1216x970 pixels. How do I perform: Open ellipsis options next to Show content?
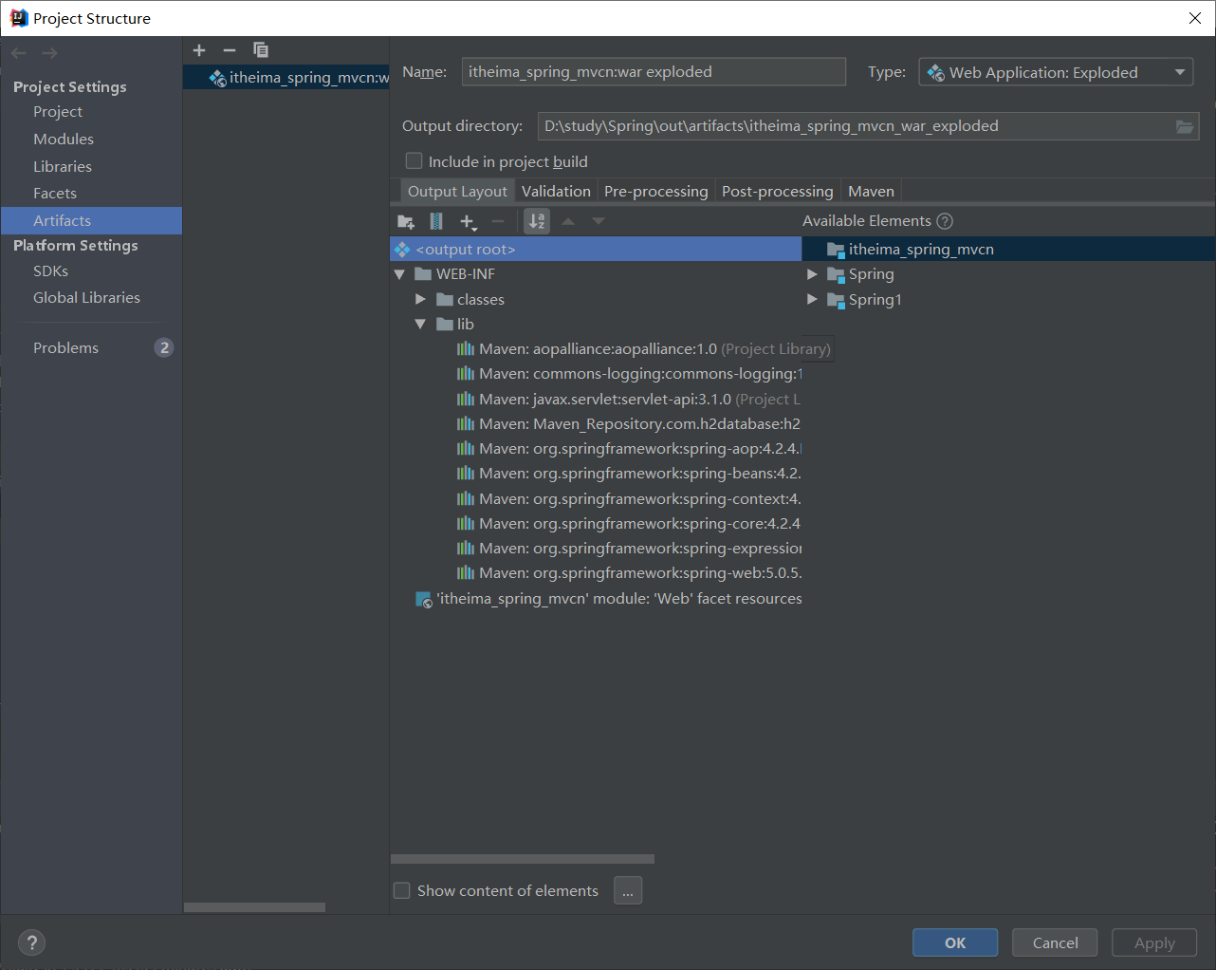(628, 890)
